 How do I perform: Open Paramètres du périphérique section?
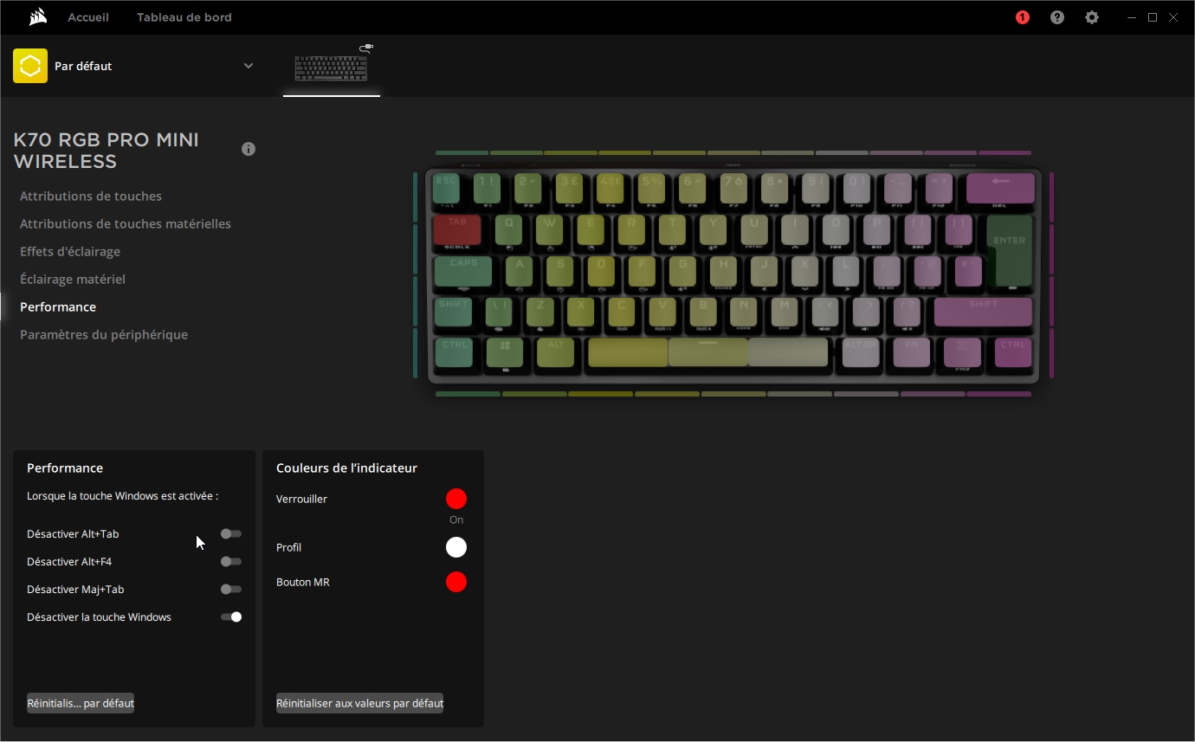tap(104, 334)
